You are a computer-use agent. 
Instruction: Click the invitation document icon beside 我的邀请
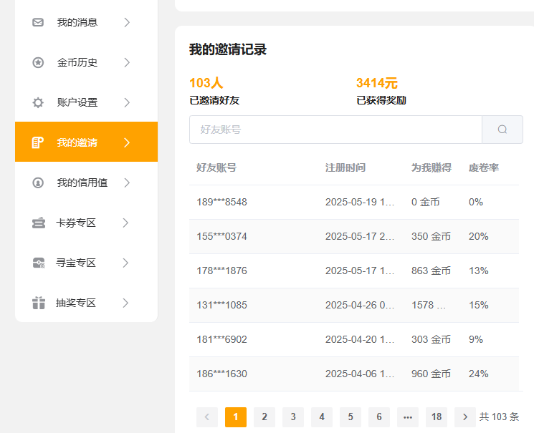[38, 142]
